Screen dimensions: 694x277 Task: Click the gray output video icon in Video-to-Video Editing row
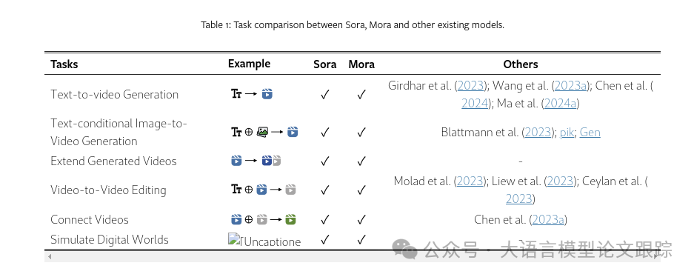click(x=290, y=190)
